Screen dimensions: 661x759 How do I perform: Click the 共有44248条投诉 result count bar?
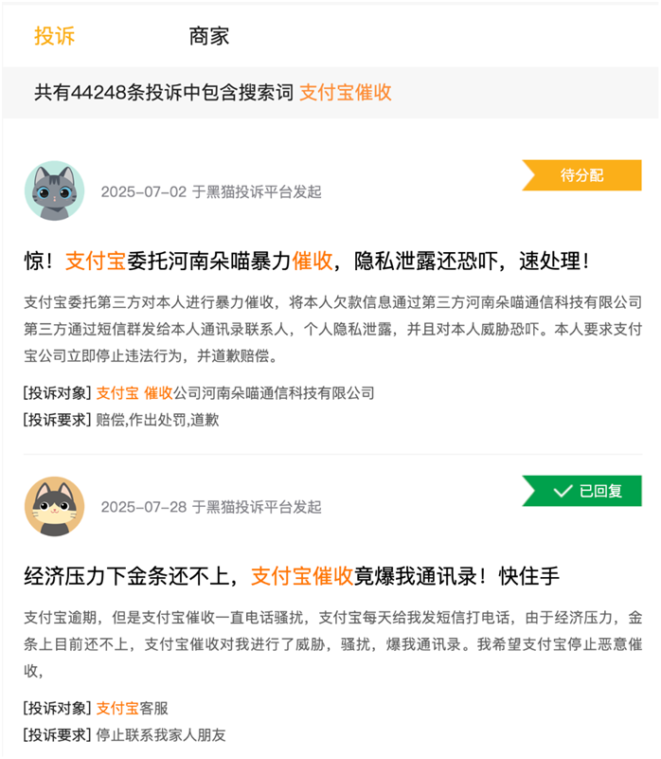[x=330, y=92]
